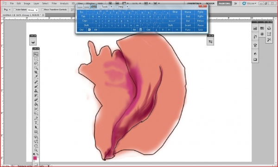This screenshot has width=278, height=167.
Task: Switch to Design workspace
Action: click(x=210, y=3)
